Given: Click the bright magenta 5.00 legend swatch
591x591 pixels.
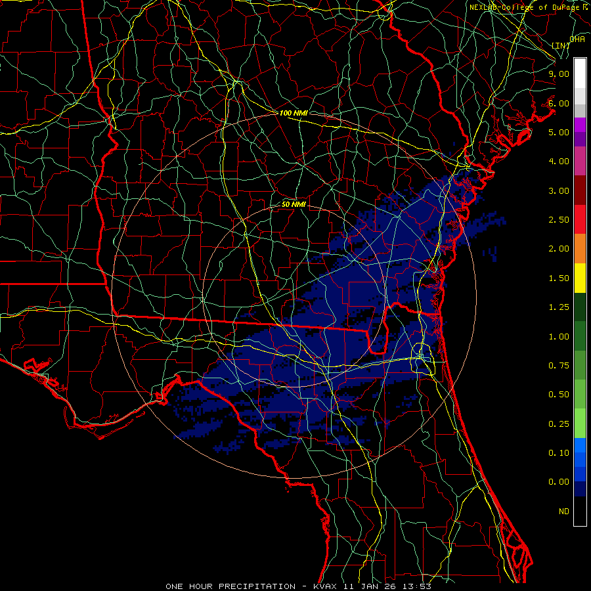Looking at the screenshot, I should (580, 125).
